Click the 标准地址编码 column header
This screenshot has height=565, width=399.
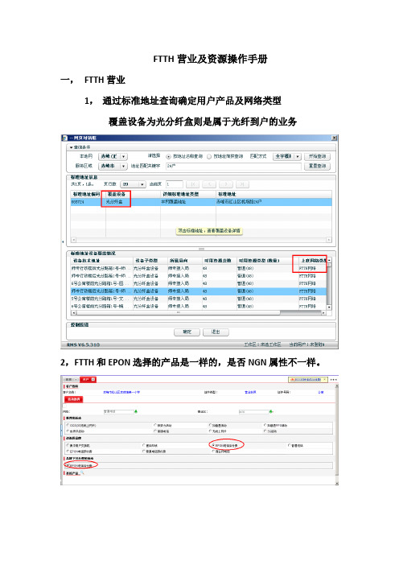88,195
